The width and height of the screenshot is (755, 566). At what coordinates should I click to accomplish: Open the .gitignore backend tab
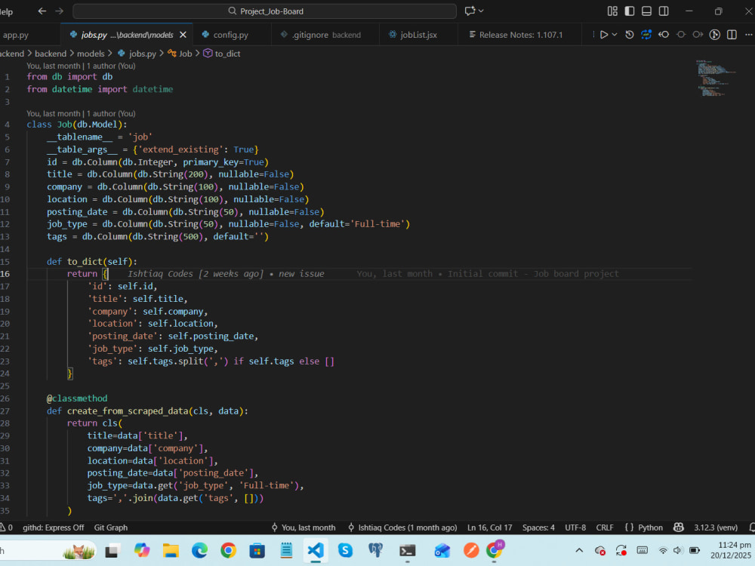click(x=325, y=35)
